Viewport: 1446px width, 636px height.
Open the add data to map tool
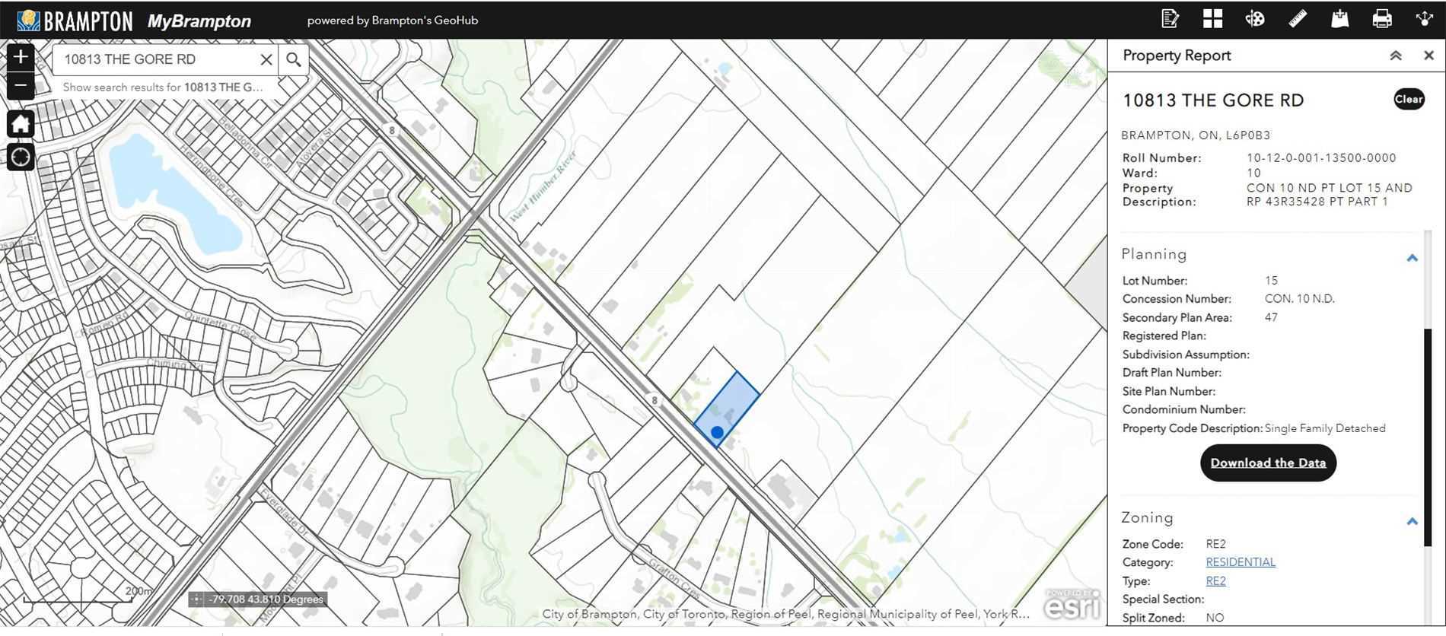point(1340,18)
